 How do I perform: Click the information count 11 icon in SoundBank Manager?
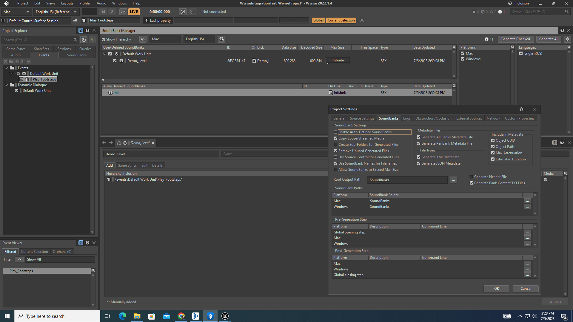pos(489,39)
